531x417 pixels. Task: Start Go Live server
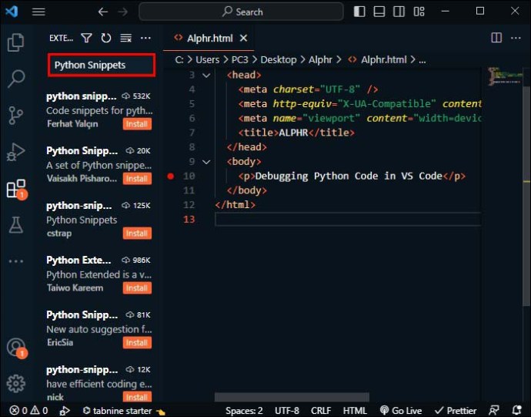401,411
